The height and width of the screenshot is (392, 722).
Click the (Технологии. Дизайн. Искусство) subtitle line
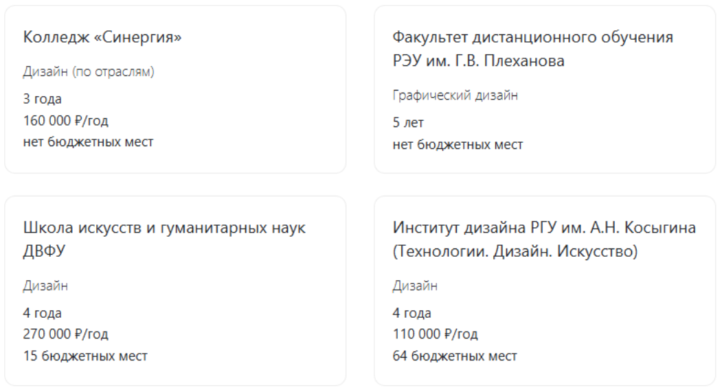pos(515,252)
